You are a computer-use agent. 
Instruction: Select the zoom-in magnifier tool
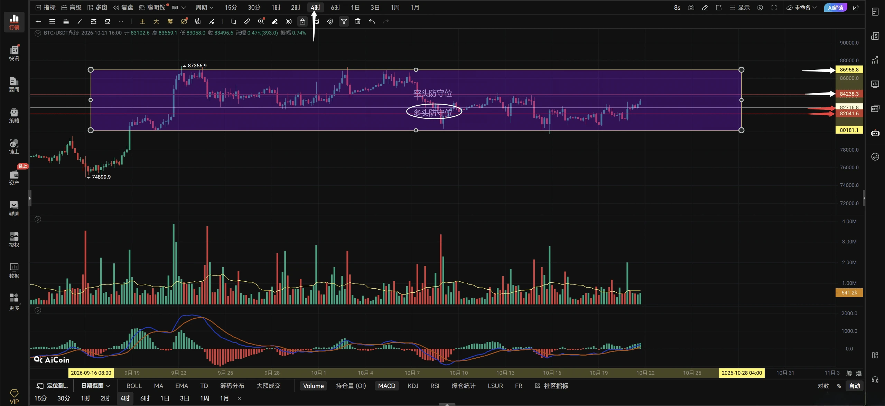(261, 21)
